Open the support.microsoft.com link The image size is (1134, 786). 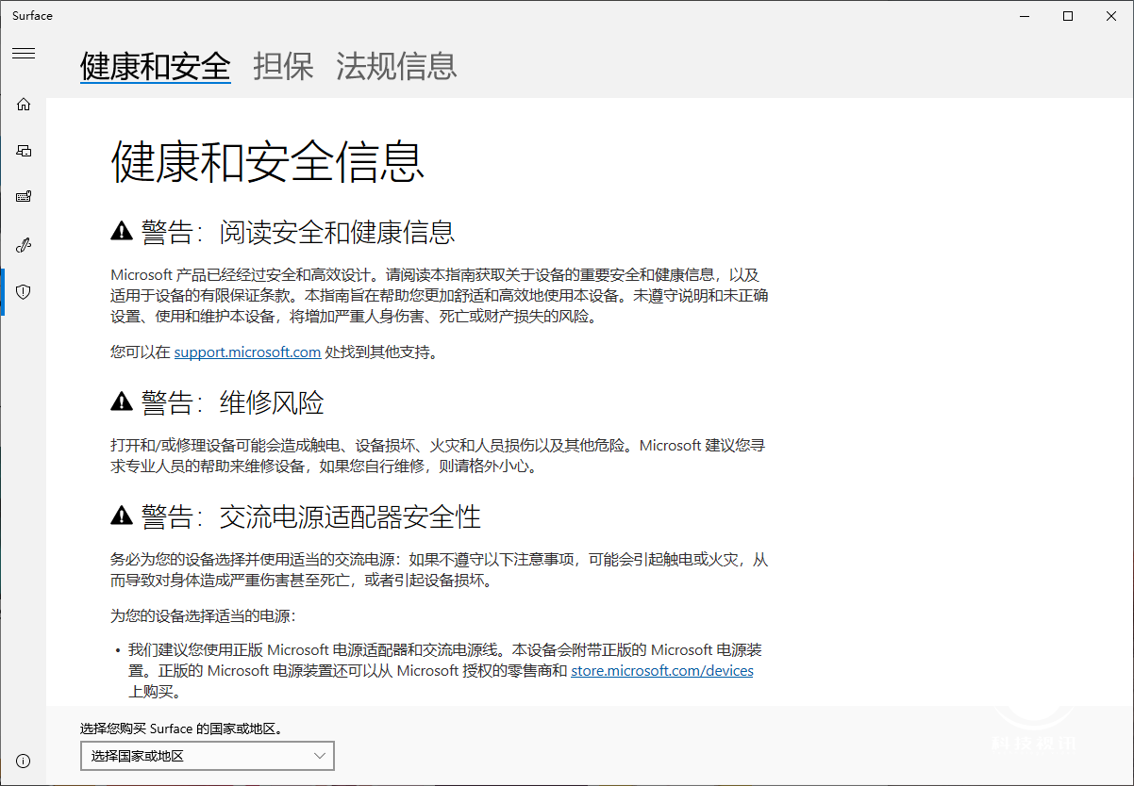click(x=248, y=352)
